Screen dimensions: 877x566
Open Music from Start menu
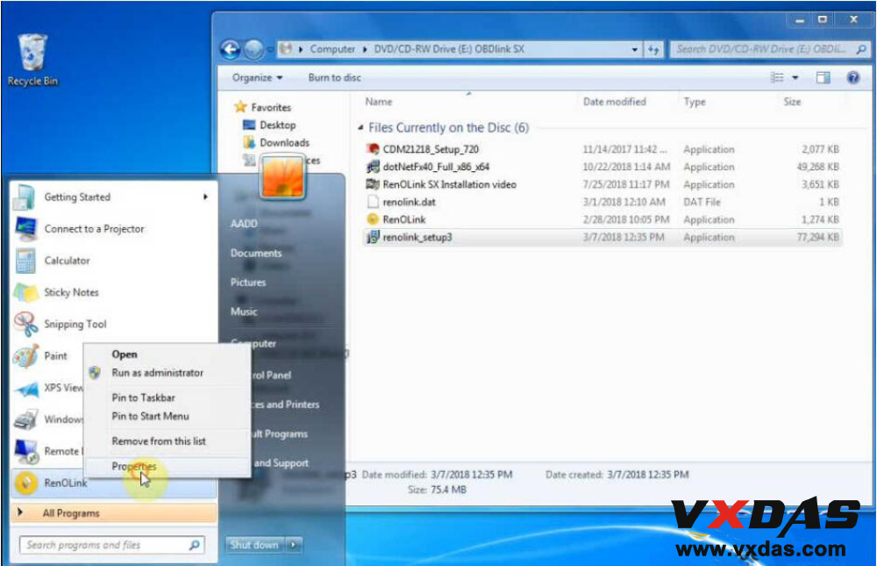click(x=244, y=312)
